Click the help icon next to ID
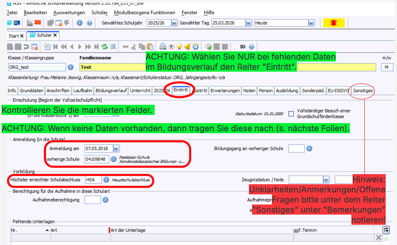Image resolution: width=397 pixels, height=245 pixels. 251,47
